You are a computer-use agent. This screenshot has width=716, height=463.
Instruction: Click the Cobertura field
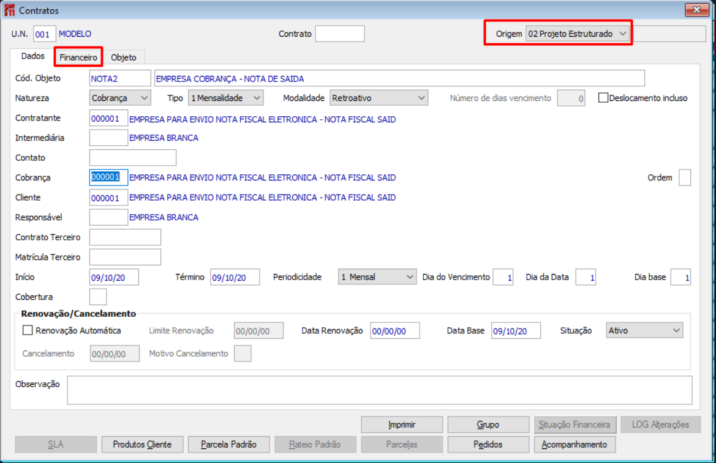point(98,297)
